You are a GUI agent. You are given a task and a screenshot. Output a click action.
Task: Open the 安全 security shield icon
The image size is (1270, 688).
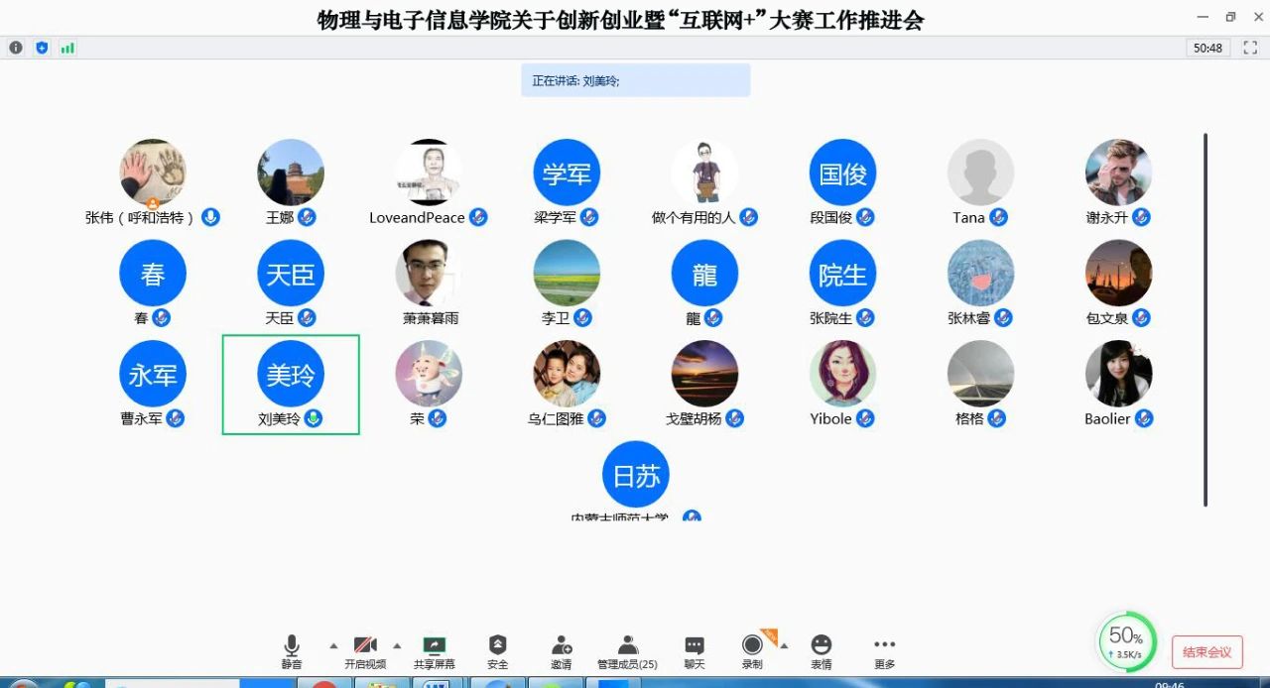coord(498,646)
